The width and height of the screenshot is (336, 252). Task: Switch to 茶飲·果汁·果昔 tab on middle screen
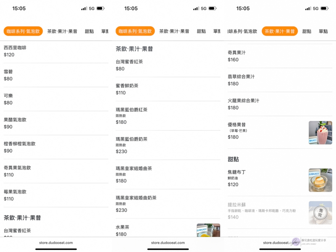point(174,31)
